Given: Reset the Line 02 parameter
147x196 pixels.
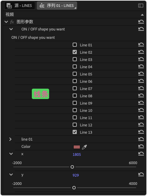Looking at the screenshot, I should tap(141, 52).
